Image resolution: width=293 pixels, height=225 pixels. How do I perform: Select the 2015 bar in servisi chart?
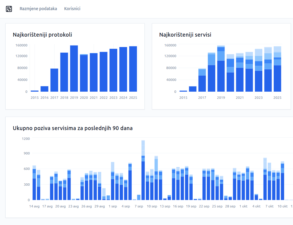pos(183,91)
